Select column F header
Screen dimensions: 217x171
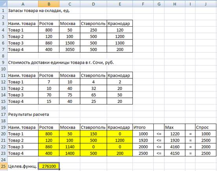143,4
